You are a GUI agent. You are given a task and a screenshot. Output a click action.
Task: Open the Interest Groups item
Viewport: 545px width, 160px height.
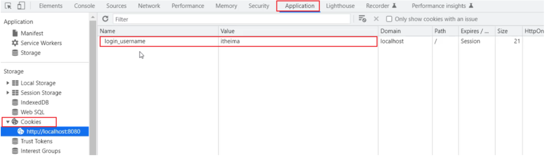pos(41,151)
